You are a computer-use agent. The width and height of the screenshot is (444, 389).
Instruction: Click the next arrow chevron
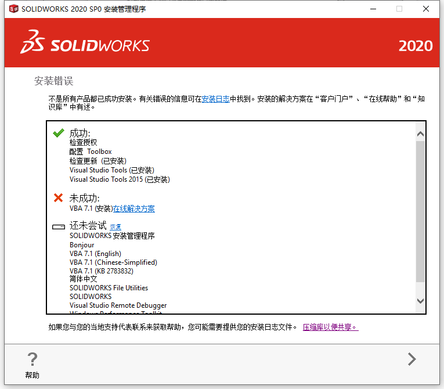pyautogui.click(x=411, y=359)
